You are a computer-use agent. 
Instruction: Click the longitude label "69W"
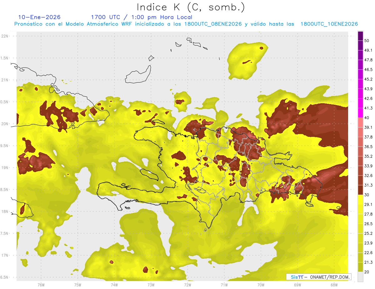pos(297,285)
